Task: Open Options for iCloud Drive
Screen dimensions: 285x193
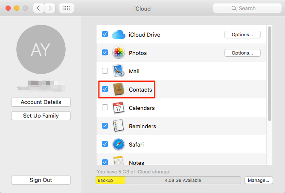Action: pos(242,35)
